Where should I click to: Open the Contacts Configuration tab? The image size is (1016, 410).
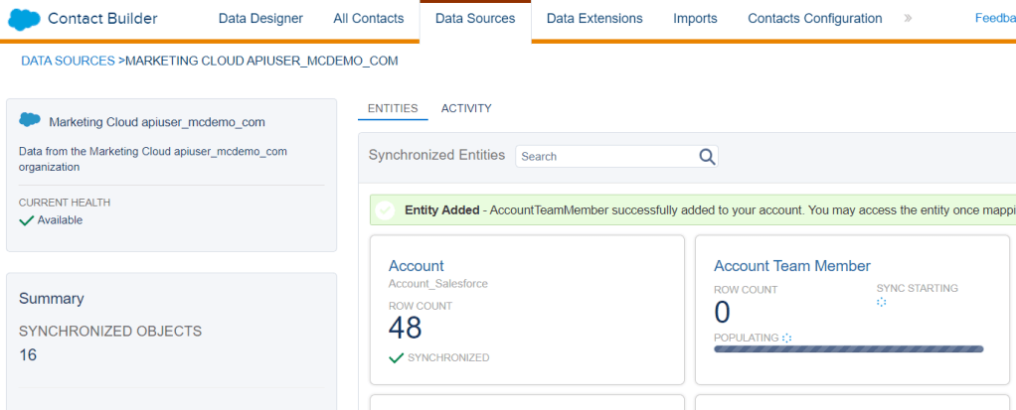coord(814,19)
